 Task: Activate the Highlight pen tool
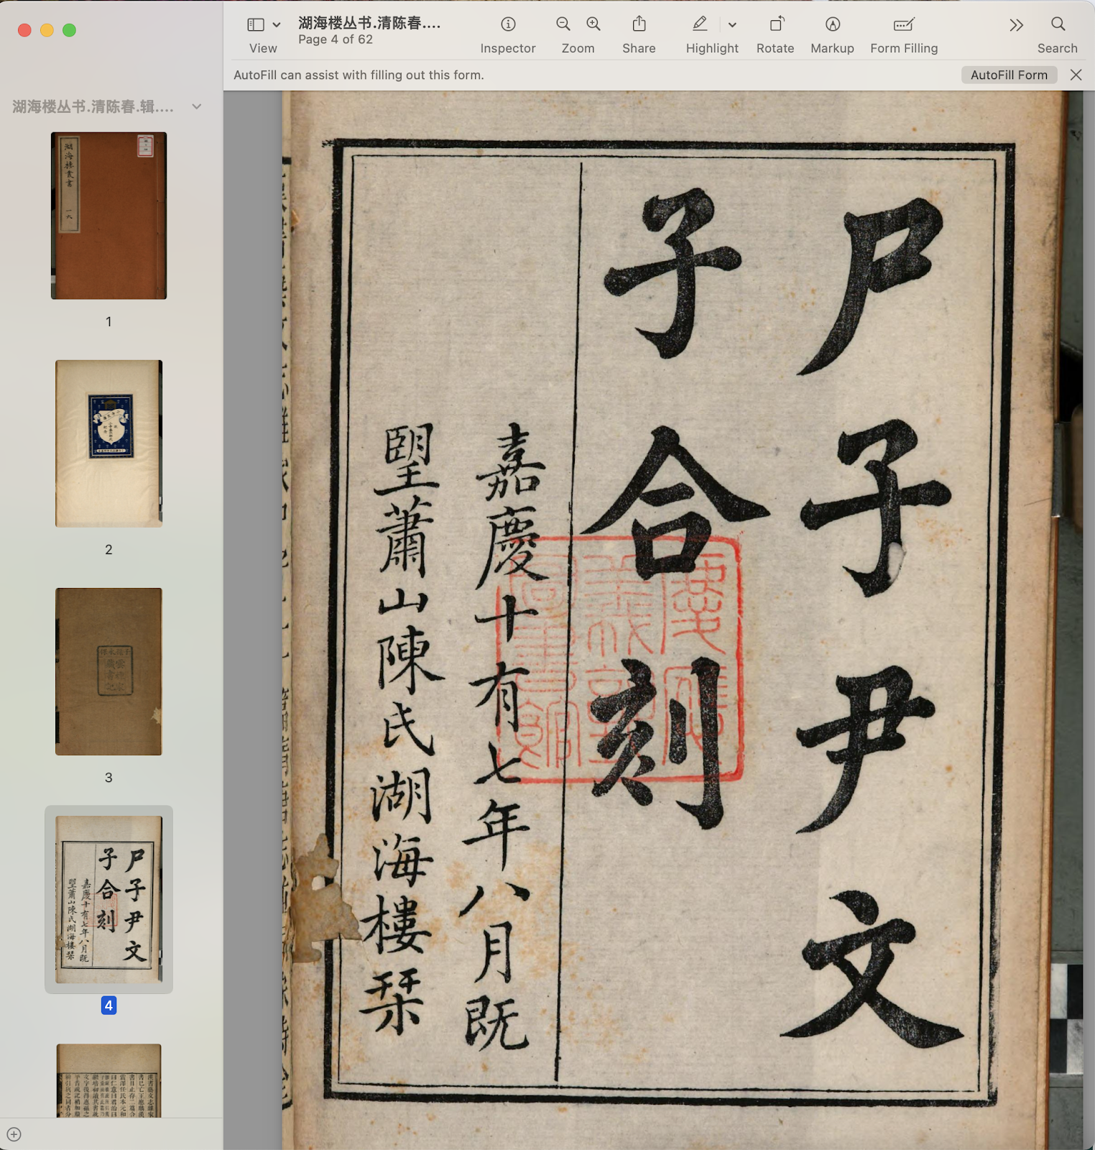(x=700, y=25)
